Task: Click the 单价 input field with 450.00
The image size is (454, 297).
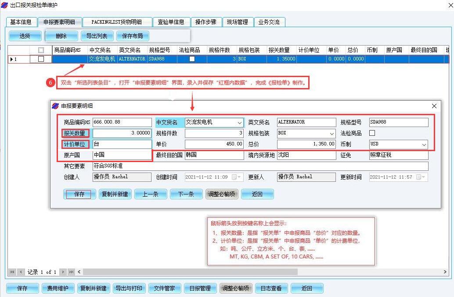Action: 214,144
